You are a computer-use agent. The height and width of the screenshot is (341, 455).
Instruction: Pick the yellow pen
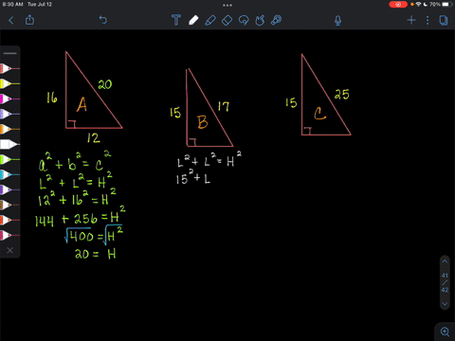[9, 83]
